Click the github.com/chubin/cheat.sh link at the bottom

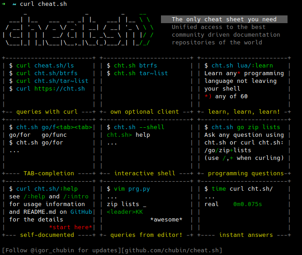pos(174,250)
